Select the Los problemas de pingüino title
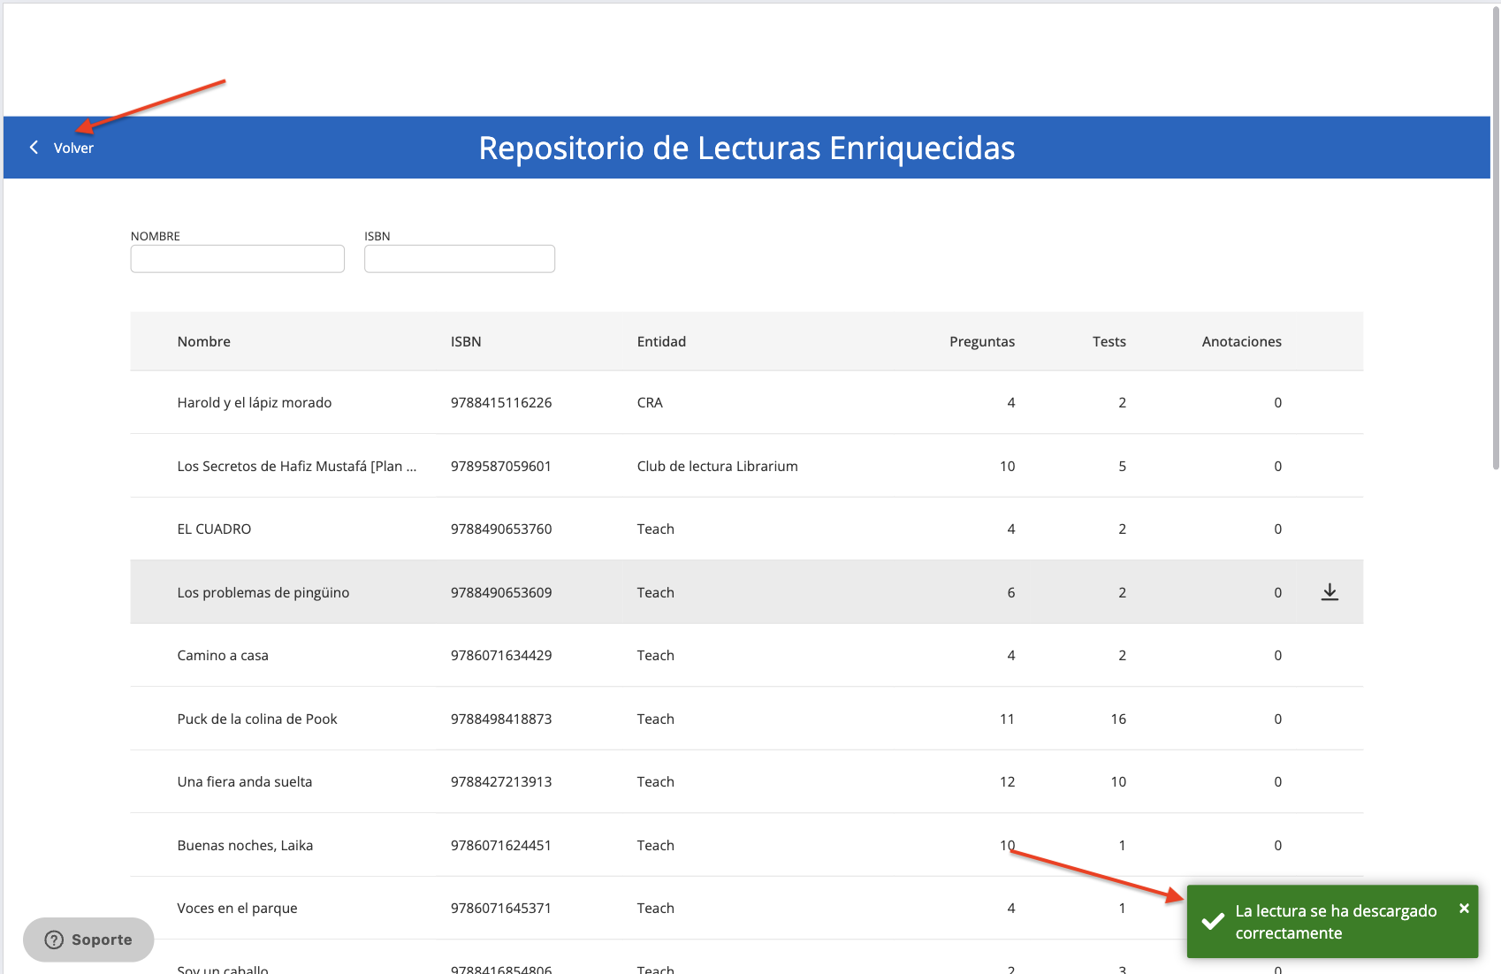This screenshot has height=974, width=1501. pos(263,593)
